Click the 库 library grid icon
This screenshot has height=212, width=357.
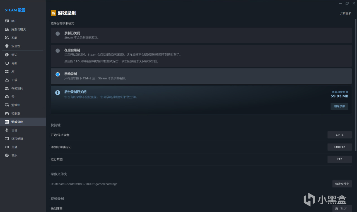point(7,72)
